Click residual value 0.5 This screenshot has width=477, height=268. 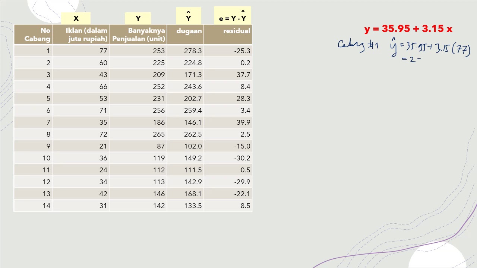[x=246, y=170]
